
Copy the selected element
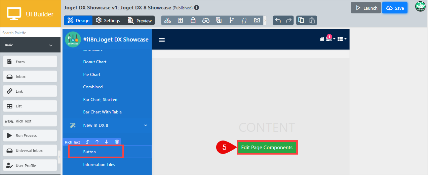pyautogui.click(x=301, y=20)
